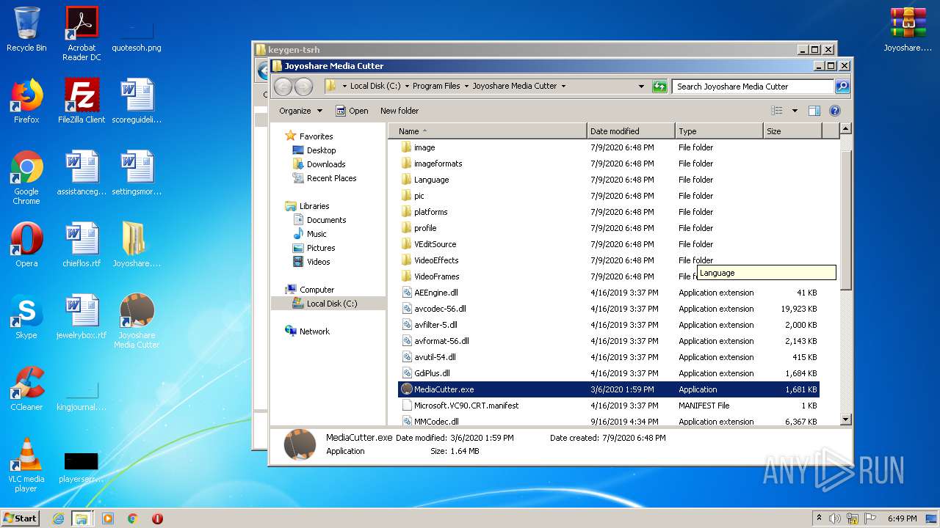Open Pictures library in sidebar
940x528 pixels.
coord(314,248)
